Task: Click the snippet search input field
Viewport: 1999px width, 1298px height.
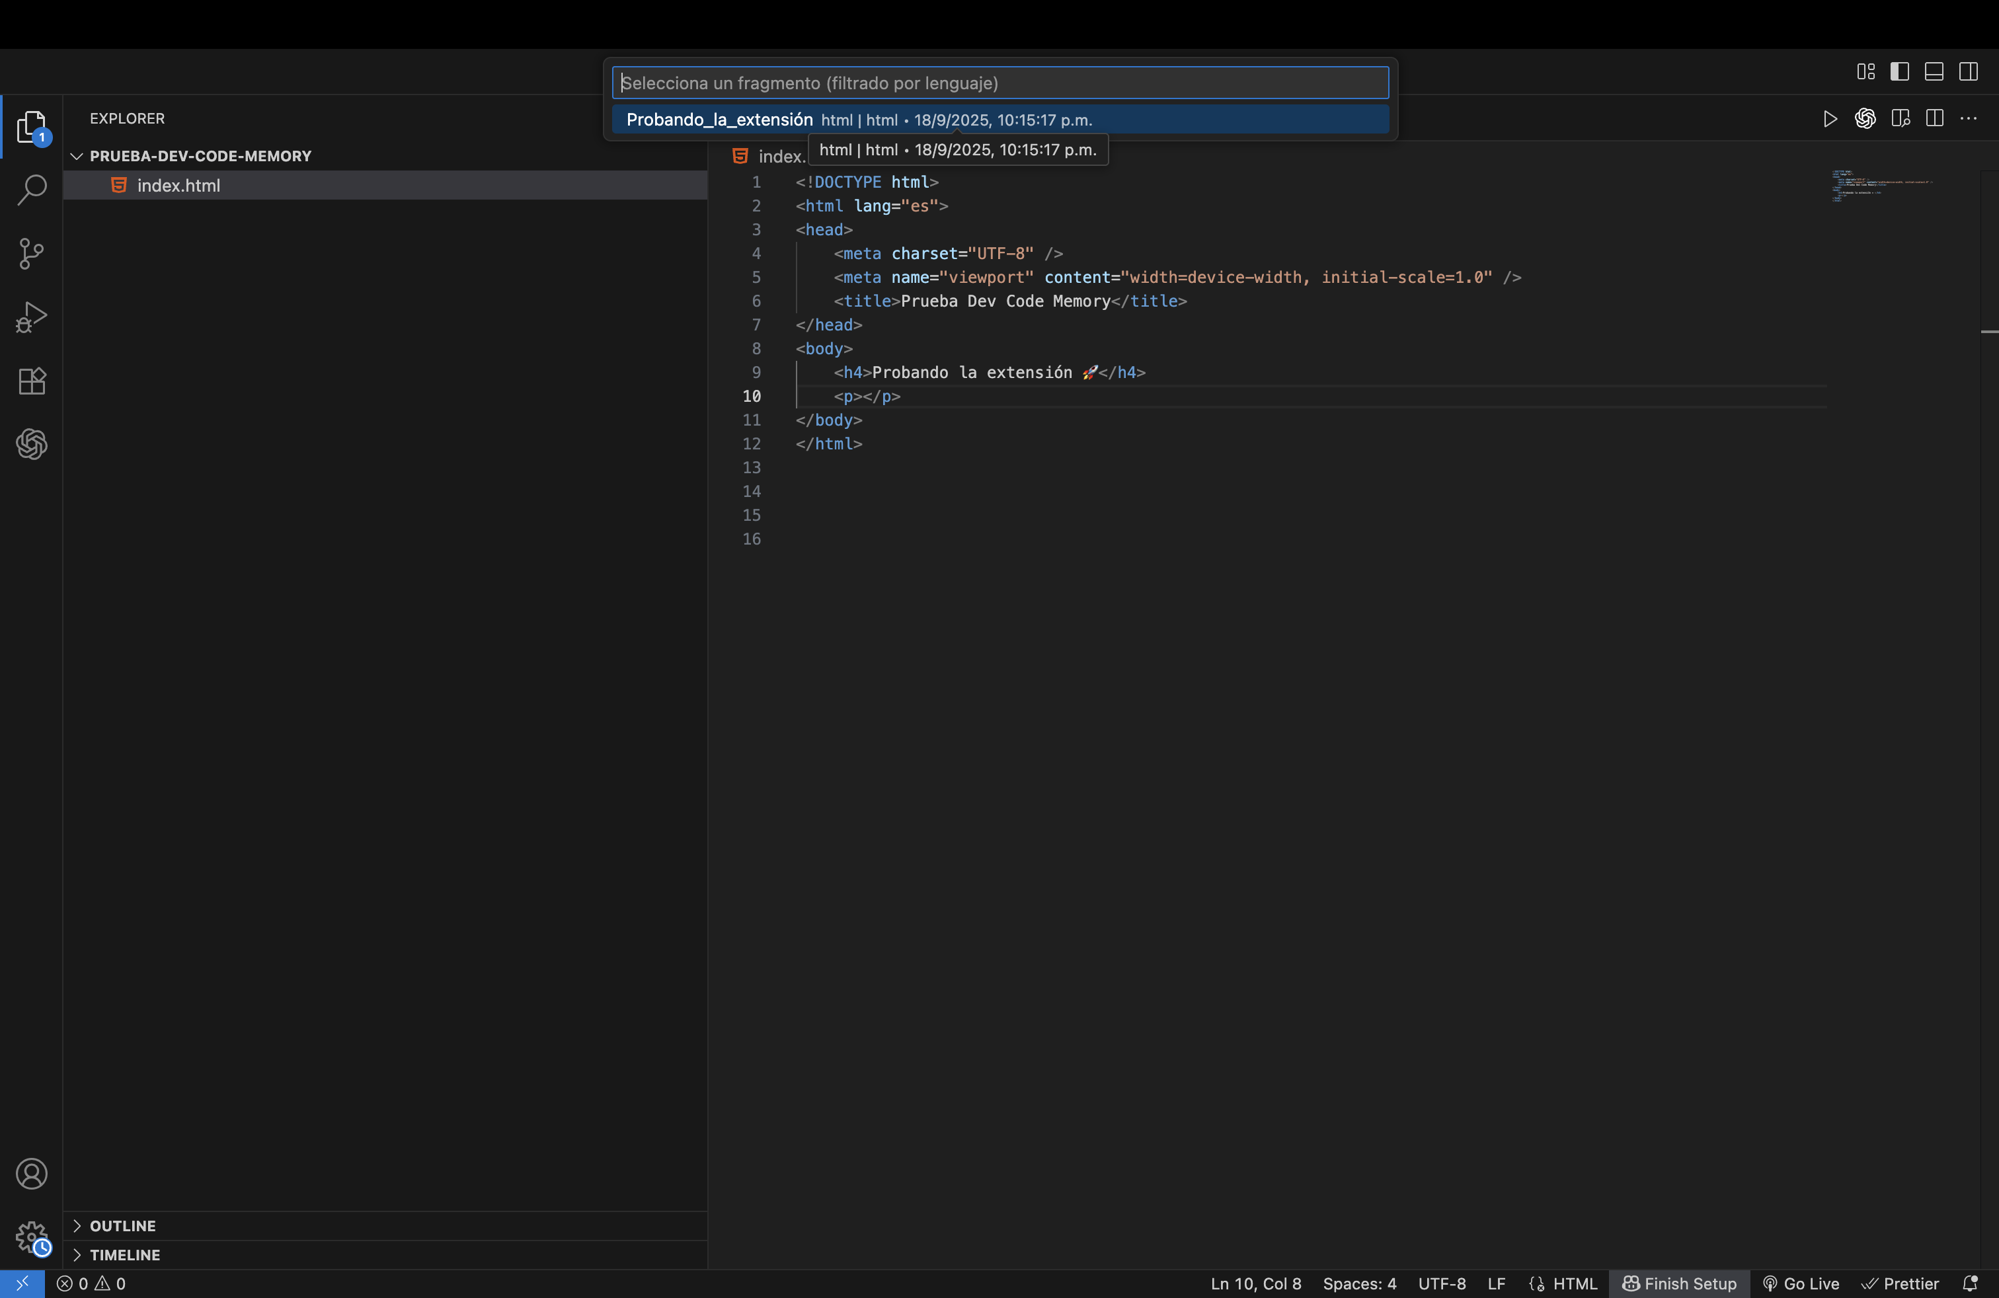Action: pyautogui.click(x=1000, y=83)
